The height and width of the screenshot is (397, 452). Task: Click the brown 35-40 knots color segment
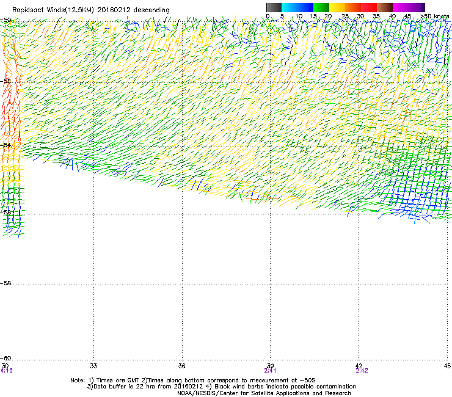385,7
